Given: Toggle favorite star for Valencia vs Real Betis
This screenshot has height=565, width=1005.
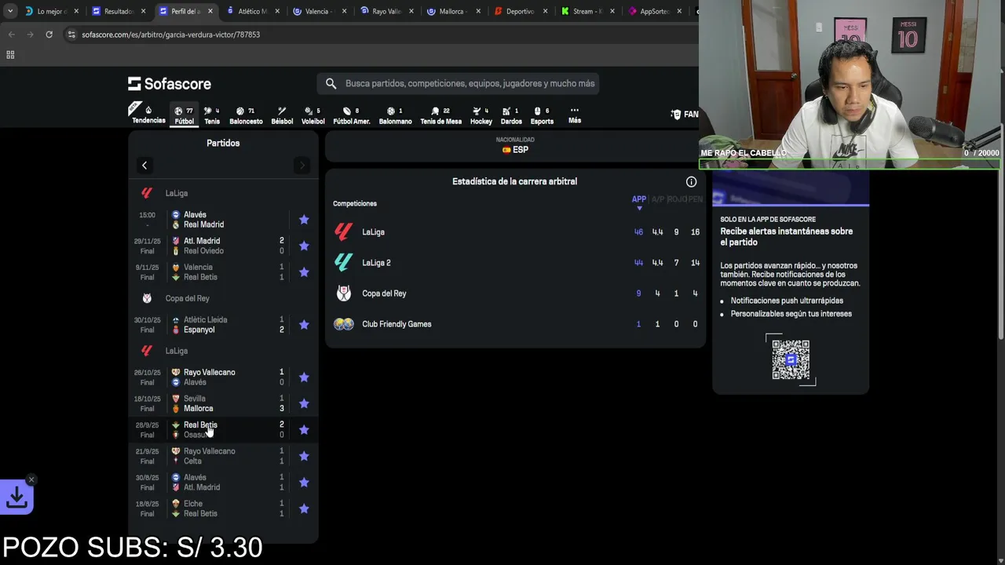Looking at the screenshot, I should (x=304, y=272).
